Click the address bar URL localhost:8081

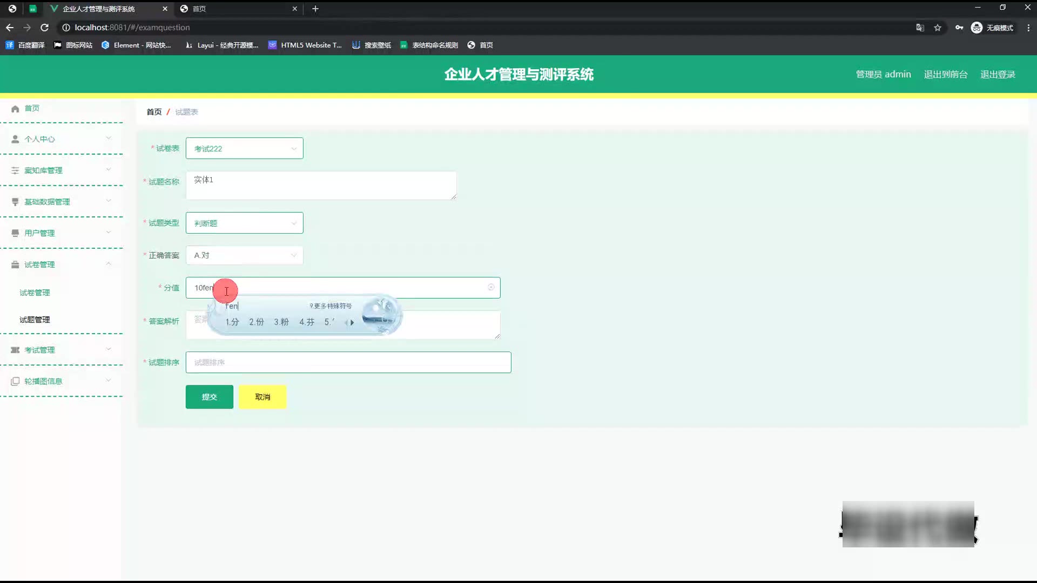click(132, 28)
